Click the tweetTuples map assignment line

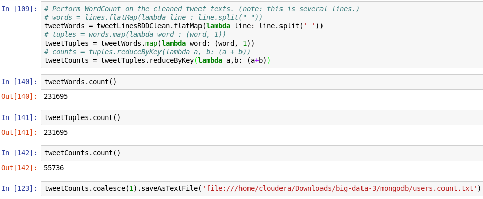point(149,43)
